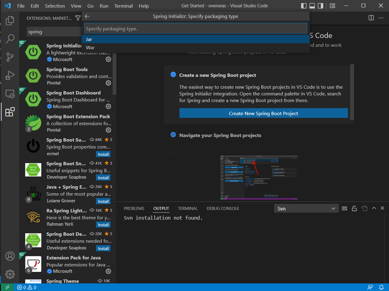Open the Extensions view icon
This screenshot has height=291, width=389.
pyautogui.click(x=10, y=112)
